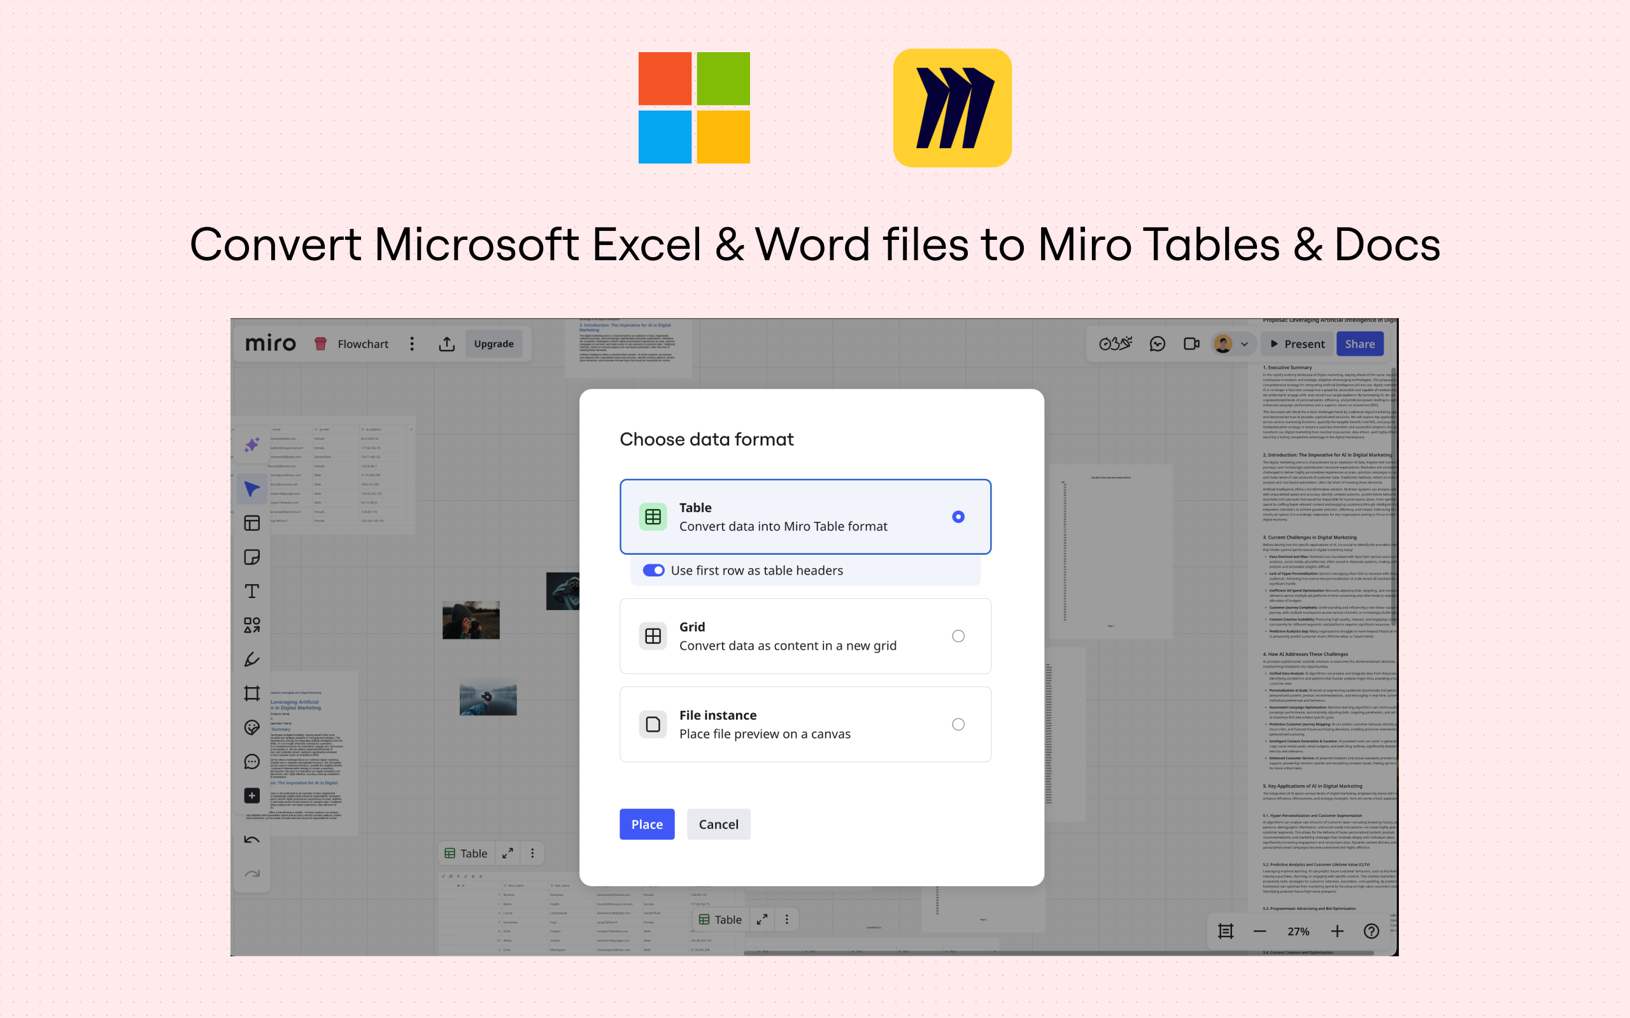This screenshot has height=1018, width=1630.
Task: Open the stickers and emoji tool
Action: click(x=252, y=728)
